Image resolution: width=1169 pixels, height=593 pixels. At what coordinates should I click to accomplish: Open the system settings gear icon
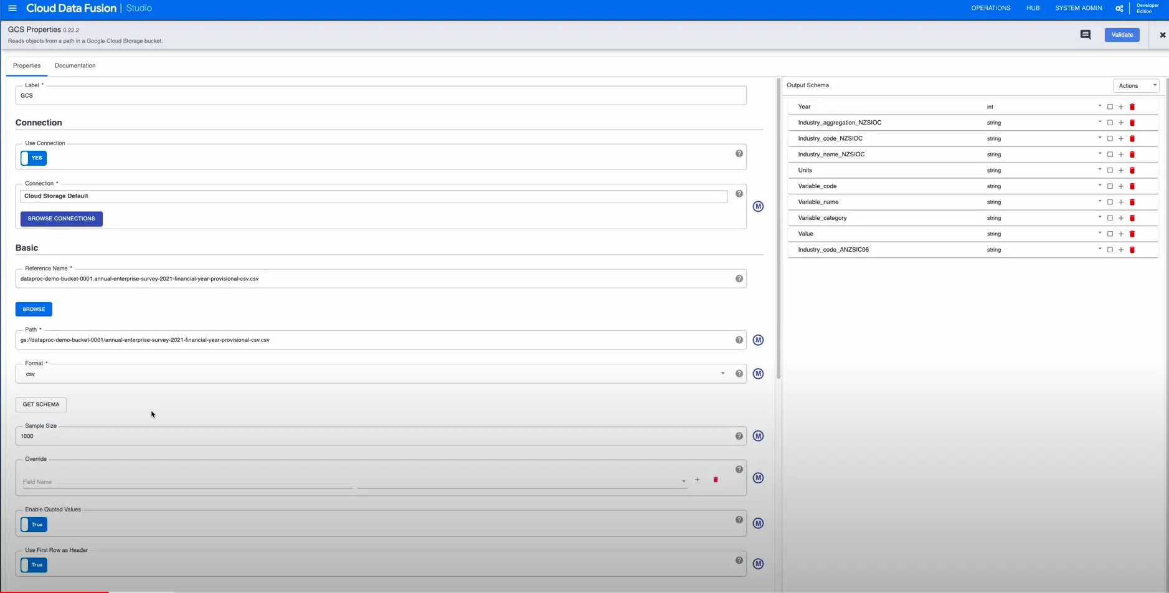pos(1119,8)
